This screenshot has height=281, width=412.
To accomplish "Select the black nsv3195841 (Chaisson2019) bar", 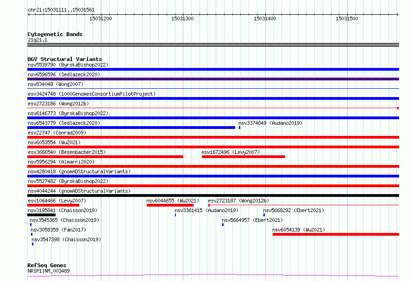I will pos(41,215).
